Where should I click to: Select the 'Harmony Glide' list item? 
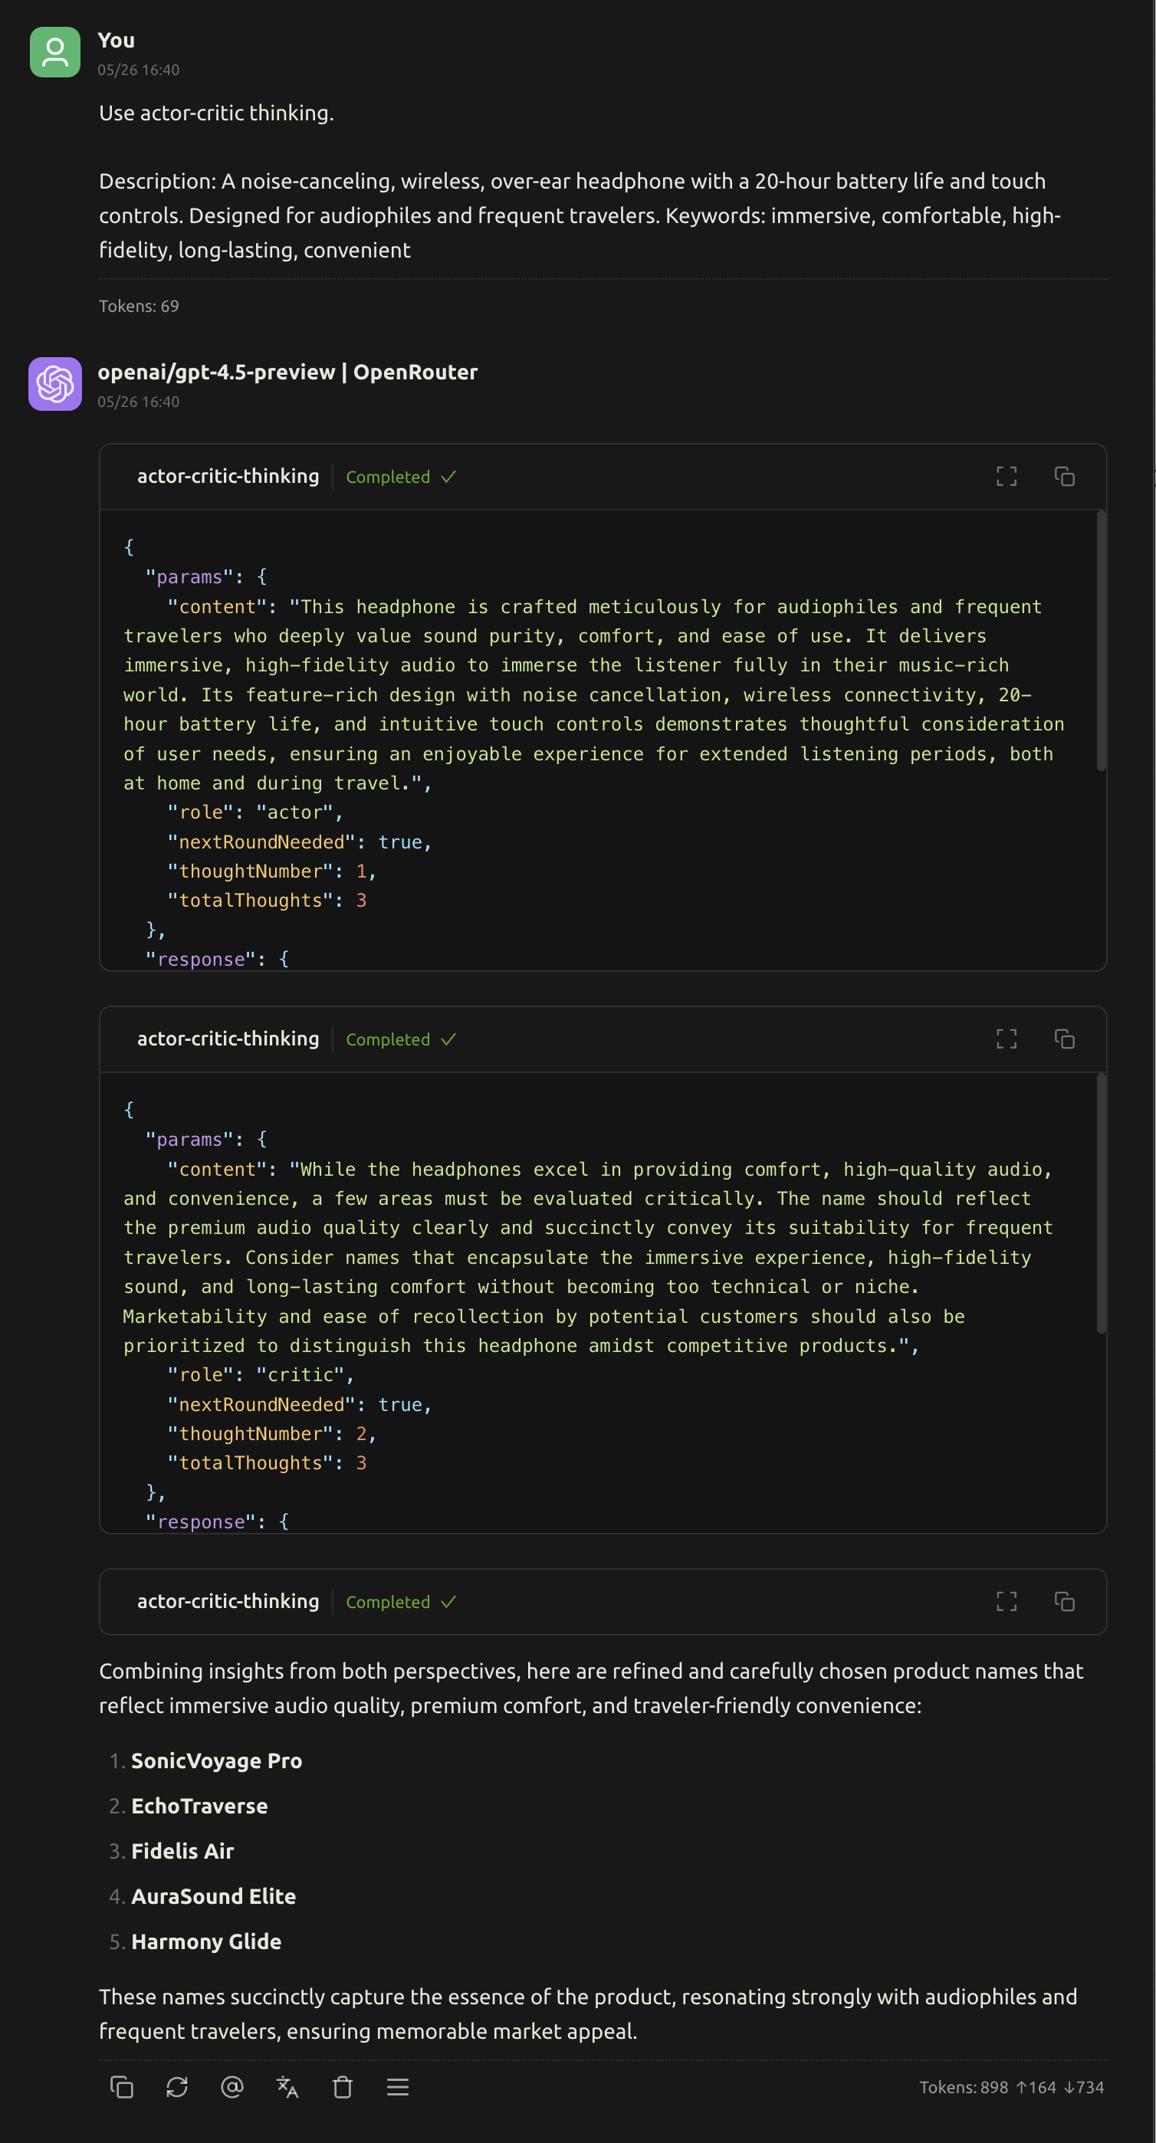tap(206, 1941)
